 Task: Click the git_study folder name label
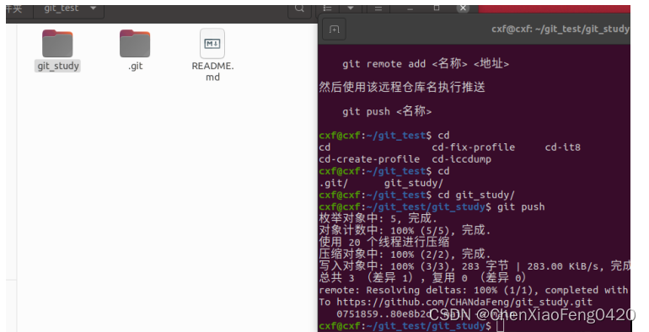click(58, 67)
